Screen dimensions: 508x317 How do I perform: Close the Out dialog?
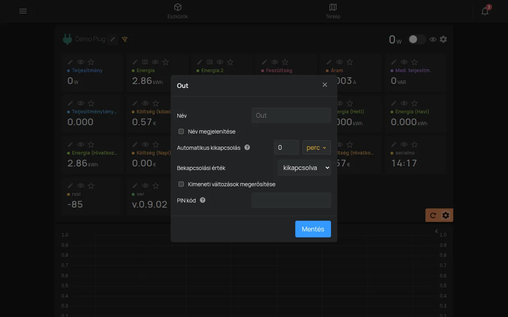[325, 85]
